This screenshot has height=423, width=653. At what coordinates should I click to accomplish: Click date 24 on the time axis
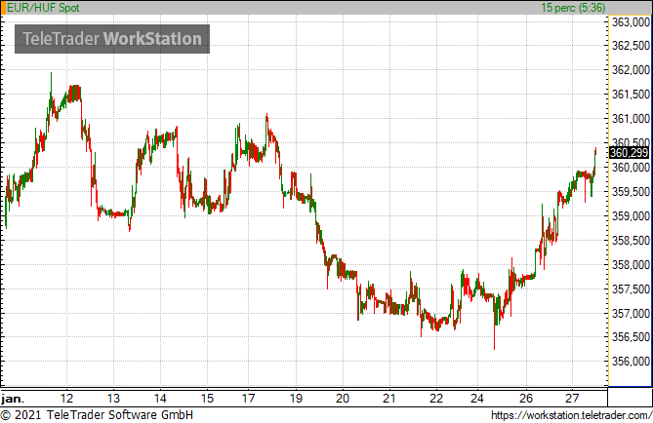click(x=477, y=399)
